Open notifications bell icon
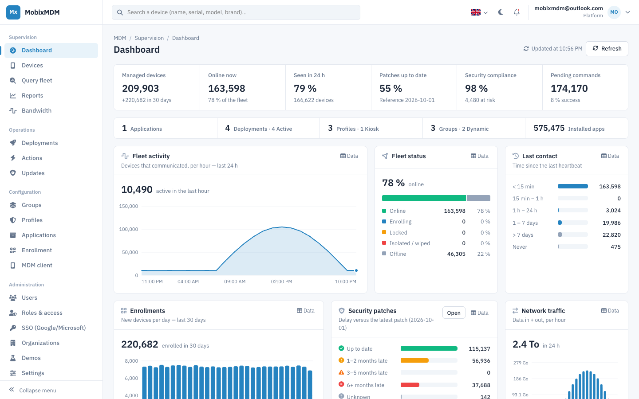 point(517,12)
